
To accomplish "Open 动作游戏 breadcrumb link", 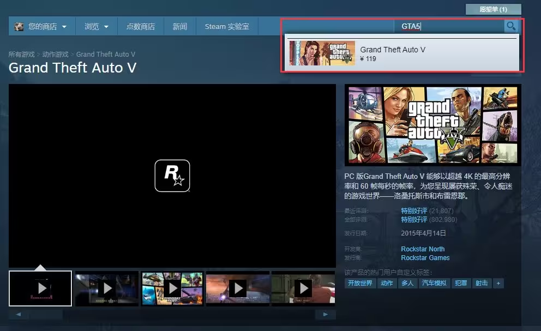I will (x=55, y=55).
